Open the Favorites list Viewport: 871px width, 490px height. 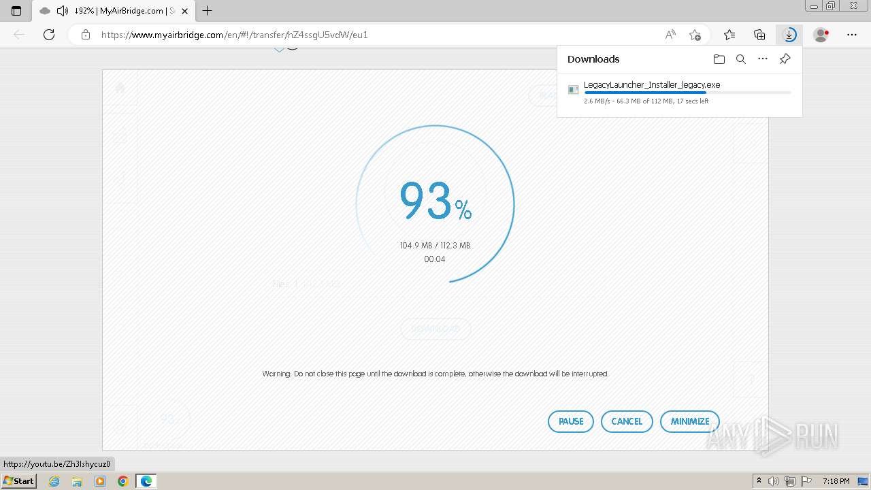click(729, 35)
